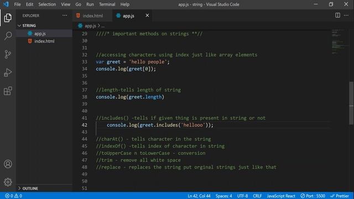
Task: Click the //charAt() comment line
Action: pyautogui.click(x=153, y=139)
